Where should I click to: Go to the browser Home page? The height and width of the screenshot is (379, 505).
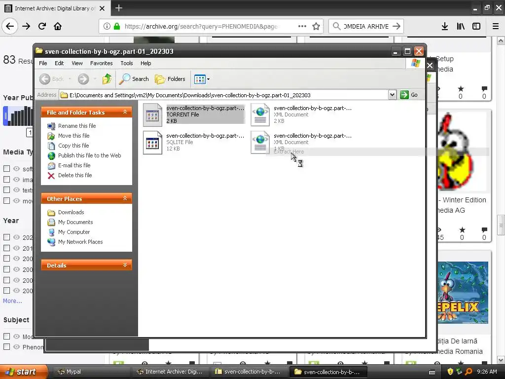coord(58,26)
